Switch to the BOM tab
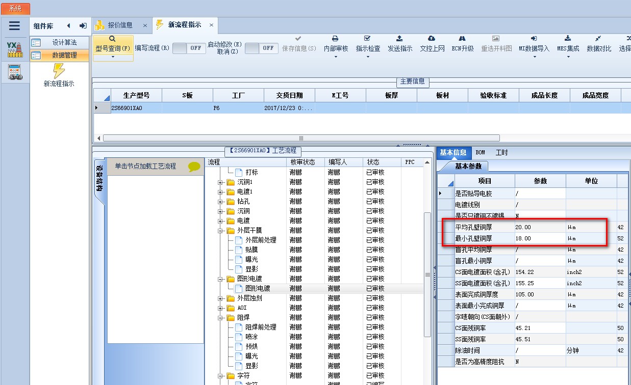This screenshot has height=385, width=631. point(480,152)
